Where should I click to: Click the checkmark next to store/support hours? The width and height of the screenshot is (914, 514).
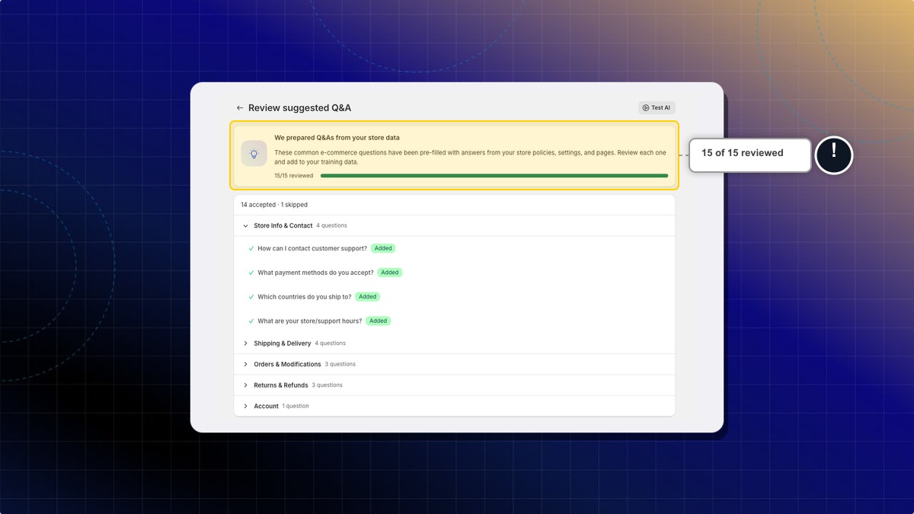[x=251, y=321]
